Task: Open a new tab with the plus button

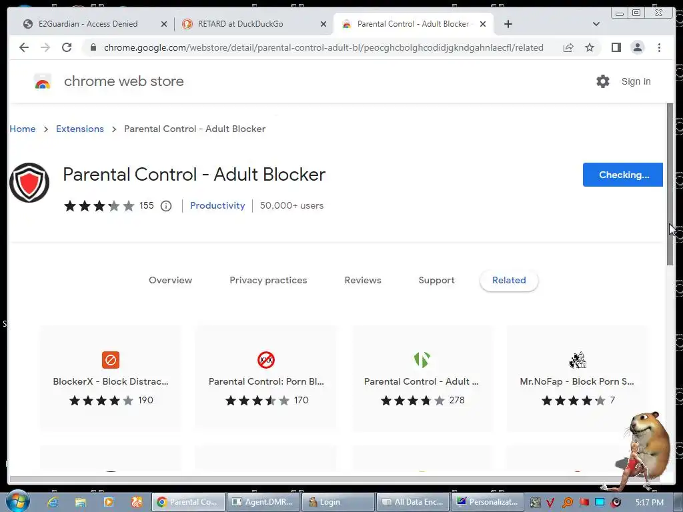Action: tap(508, 24)
